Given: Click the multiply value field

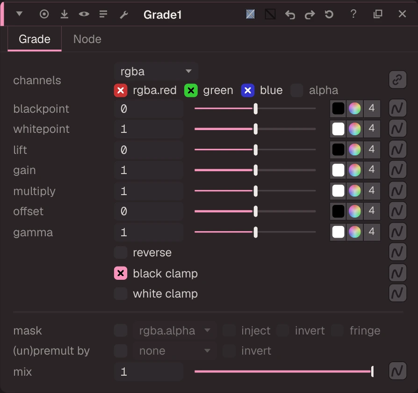Looking at the screenshot, I should [x=149, y=191].
